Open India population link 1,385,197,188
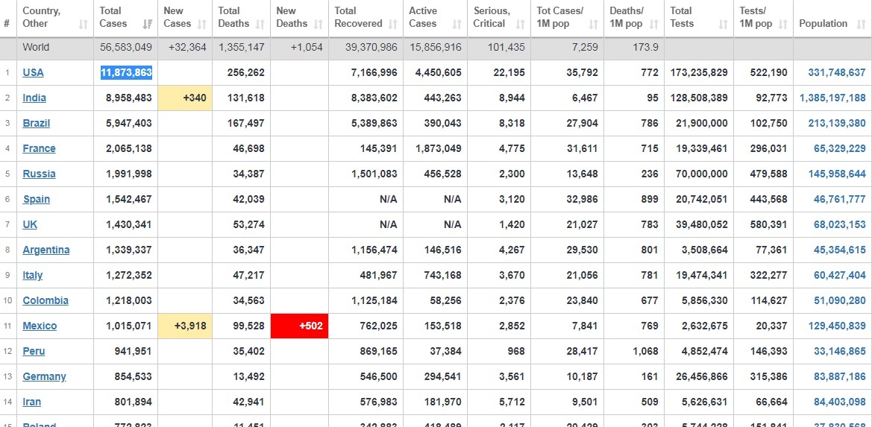This screenshot has height=427, width=872. (x=832, y=98)
